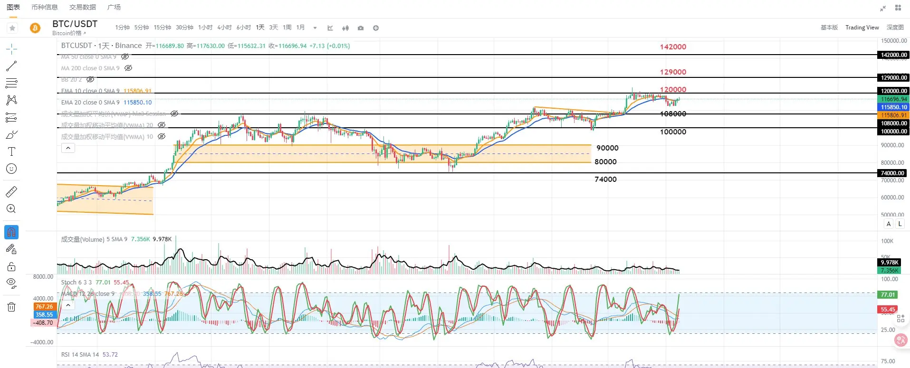Image resolution: width=910 pixels, height=368 pixels.
Task: Select the 1天 timeframe
Action: pos(260,28)
